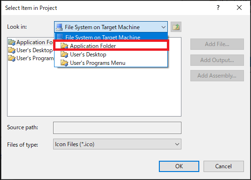Confirm selection with the OK button
This screenshot has height=180, width=251.
[x=179, y=166]
